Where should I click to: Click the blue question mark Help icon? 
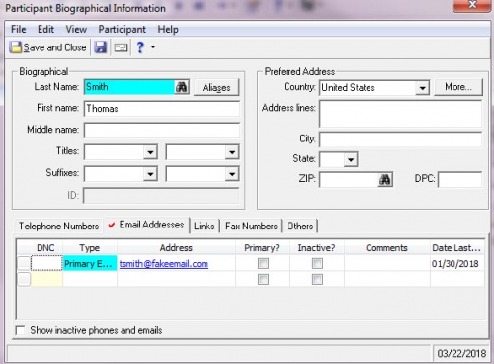point(140,47)
